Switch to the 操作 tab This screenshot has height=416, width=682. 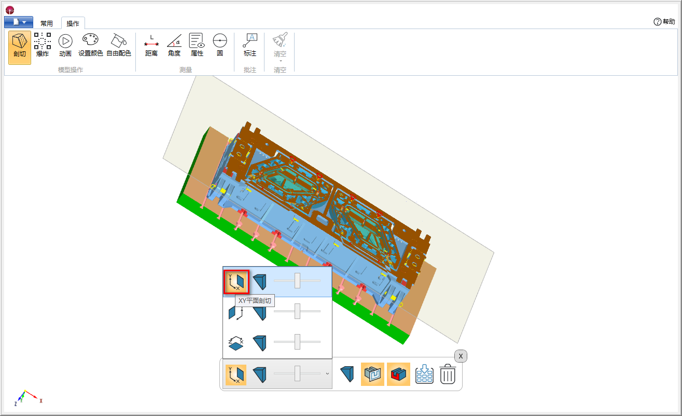(73, 23)
